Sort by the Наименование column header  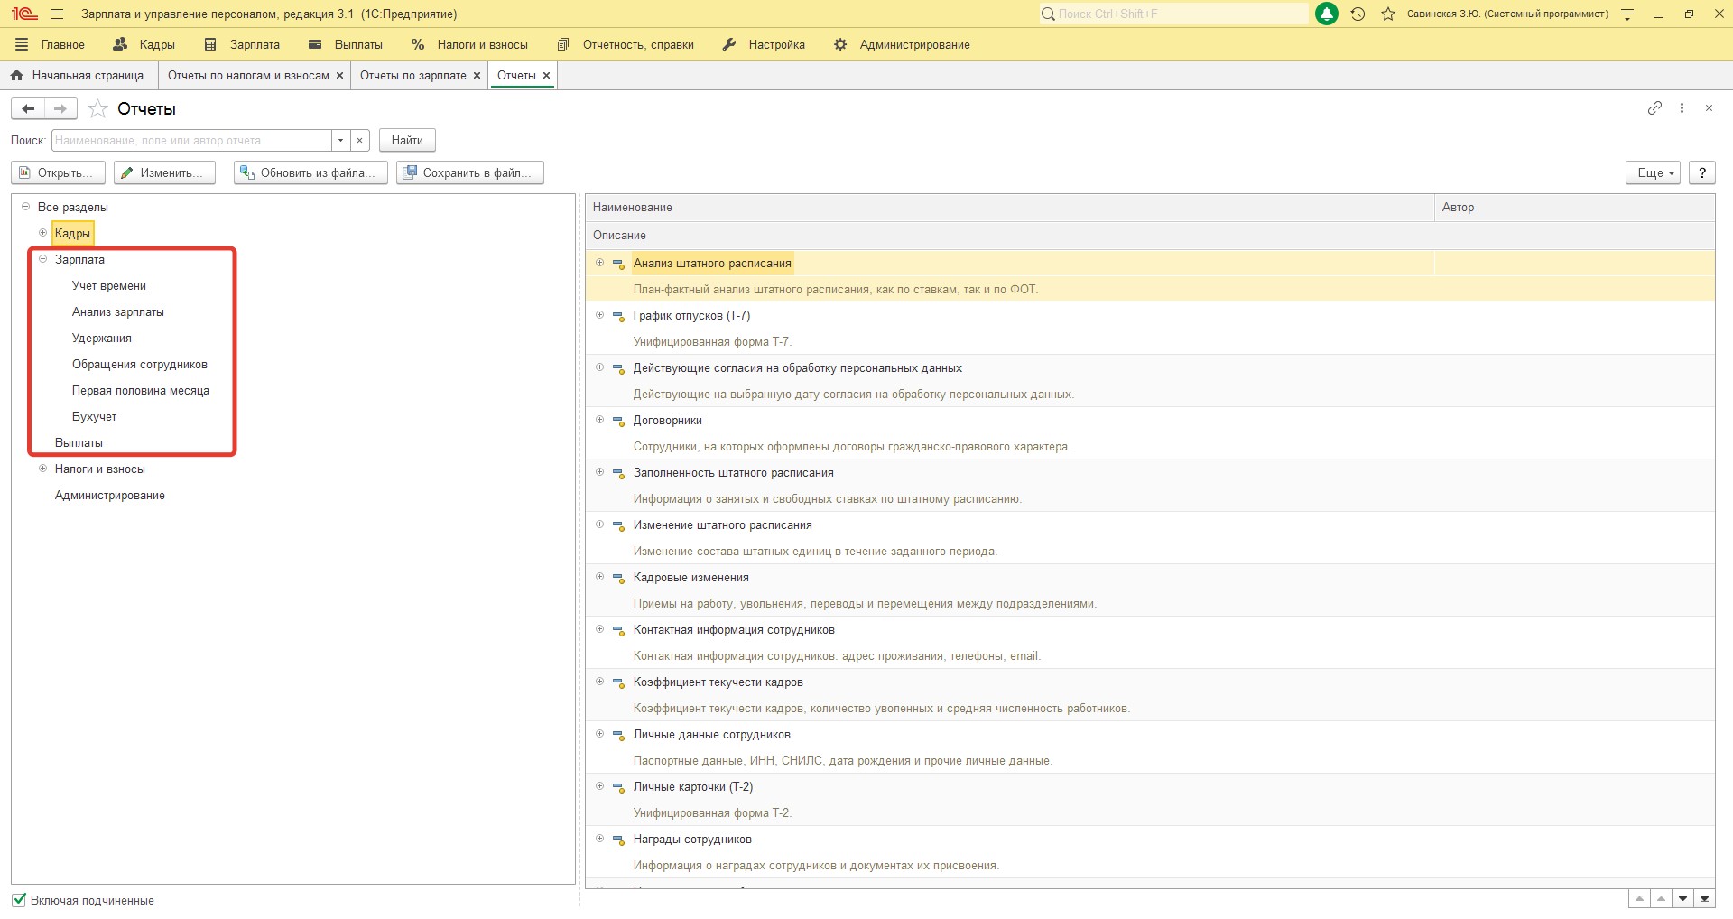1009,208
